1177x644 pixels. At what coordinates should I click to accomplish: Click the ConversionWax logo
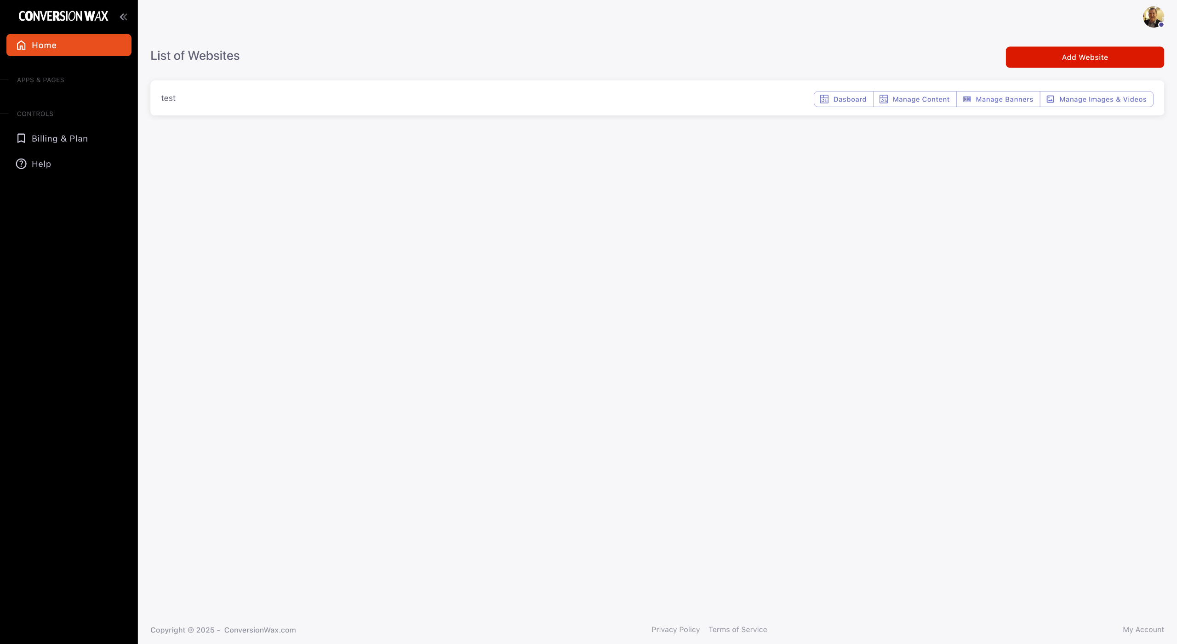coord(63,17)
